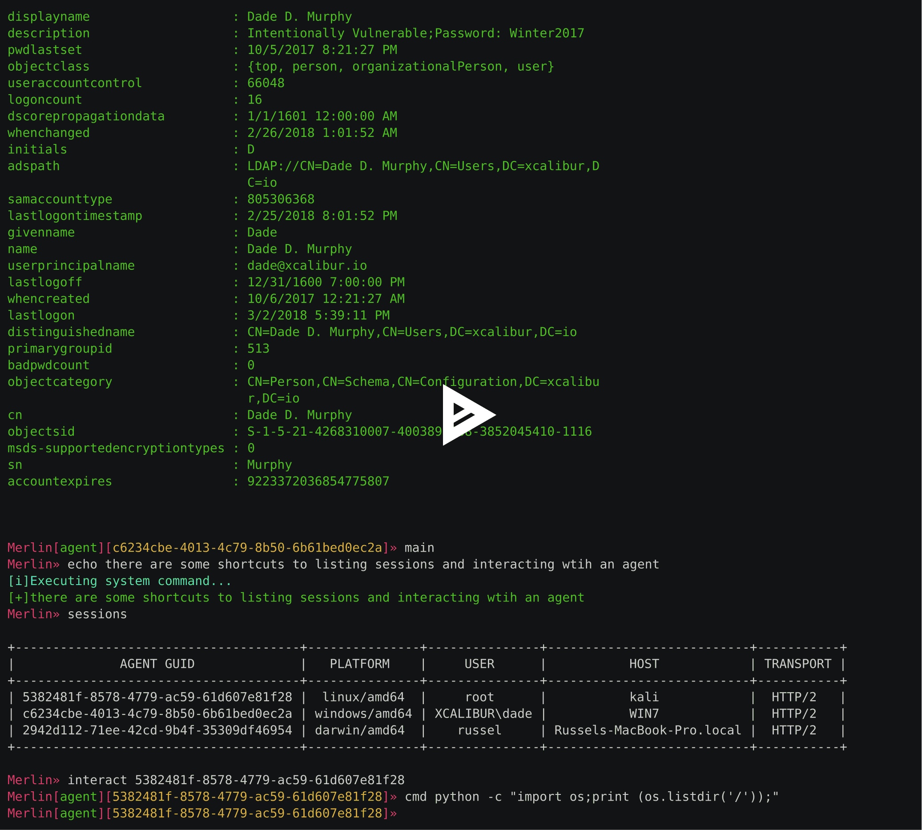Click the 'Winter2017' password text in description
This screenshot has width=922, height=830.
547,33
